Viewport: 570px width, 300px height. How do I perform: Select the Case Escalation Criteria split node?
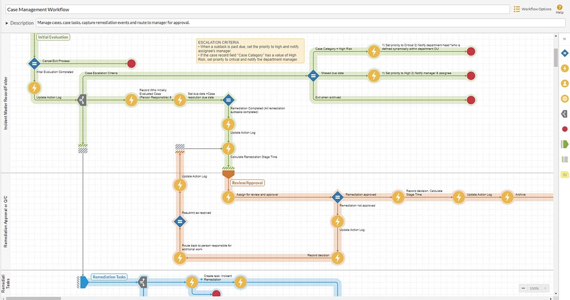83,100
